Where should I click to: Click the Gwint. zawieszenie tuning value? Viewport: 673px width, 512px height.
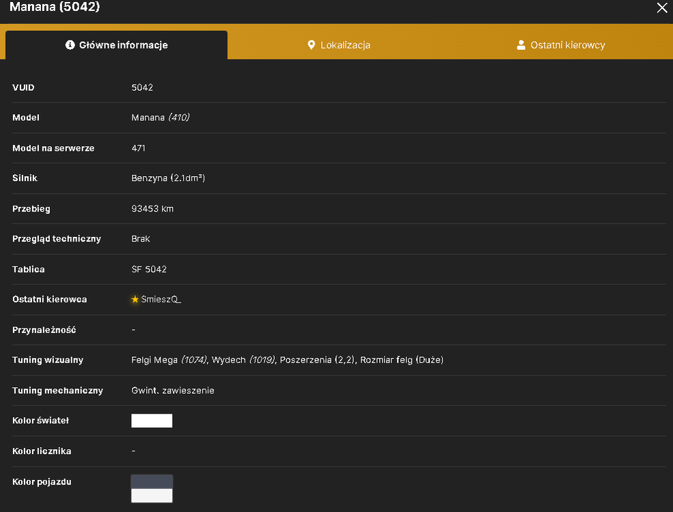pos(173,390)
